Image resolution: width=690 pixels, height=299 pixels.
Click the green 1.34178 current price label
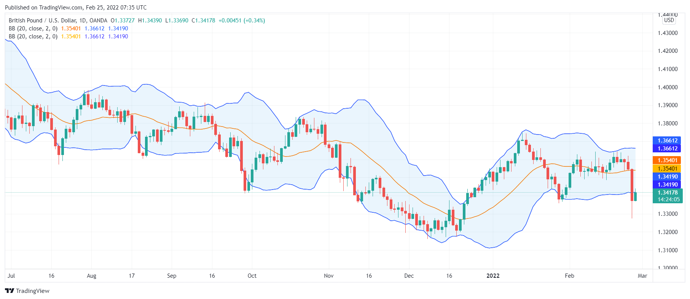668,193
